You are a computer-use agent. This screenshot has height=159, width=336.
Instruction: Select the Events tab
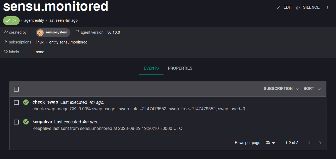pos(151,68)
